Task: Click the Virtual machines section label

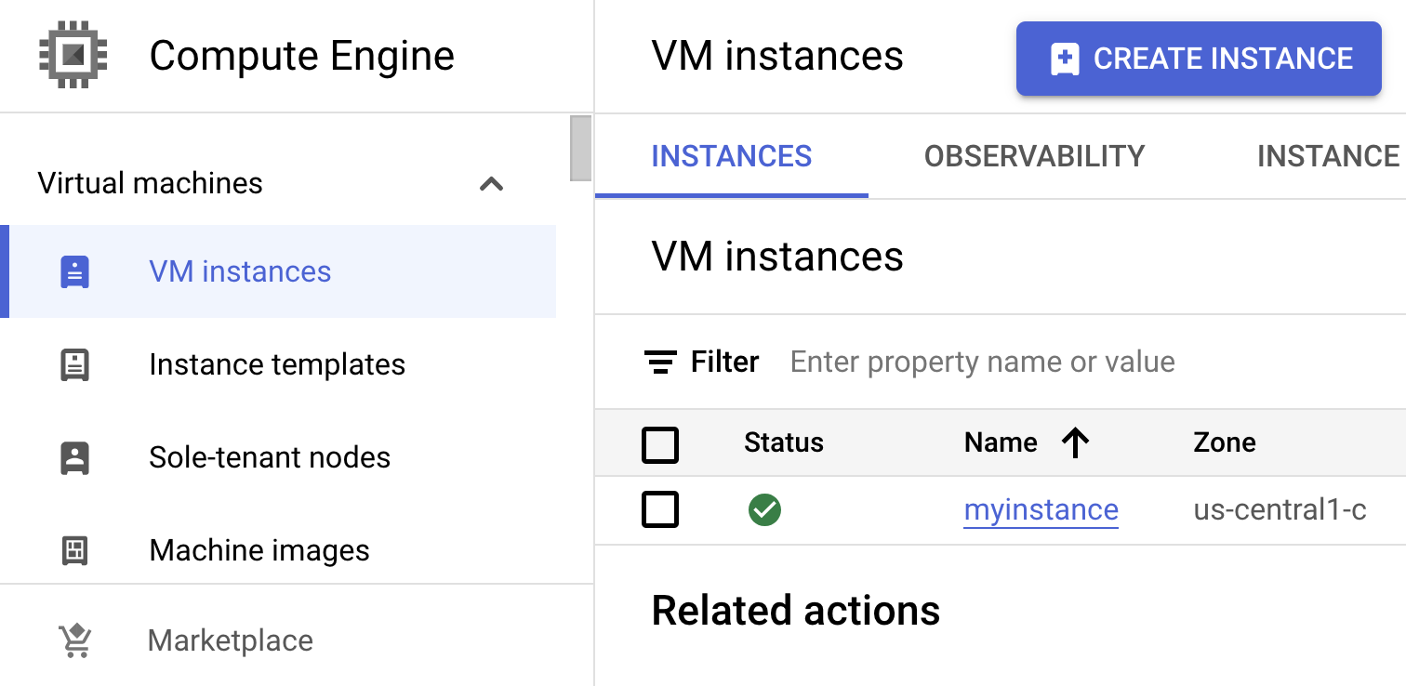Action: tap(150, 183)
